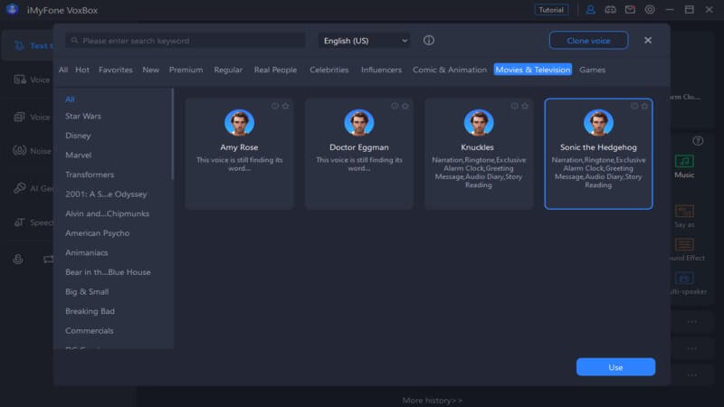Click info icon on Sonic the Hedgehog card
This screenshot has width=724, height=407.
pyautogui.click(x=634, y=106)
